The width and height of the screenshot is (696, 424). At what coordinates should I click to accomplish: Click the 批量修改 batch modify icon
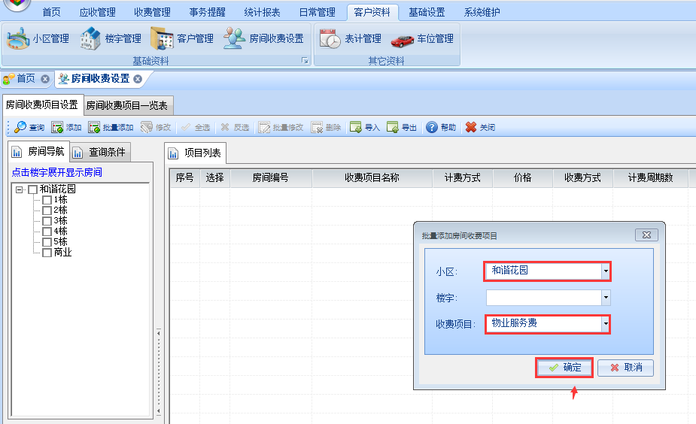[x=265, y=128]
